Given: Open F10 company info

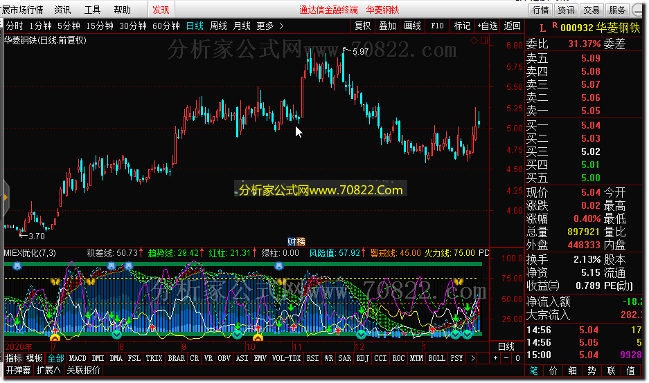Looking at the screenshot, I should (x=438, y=26).
